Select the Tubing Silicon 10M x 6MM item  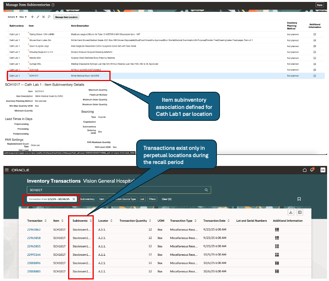(42, 34)
